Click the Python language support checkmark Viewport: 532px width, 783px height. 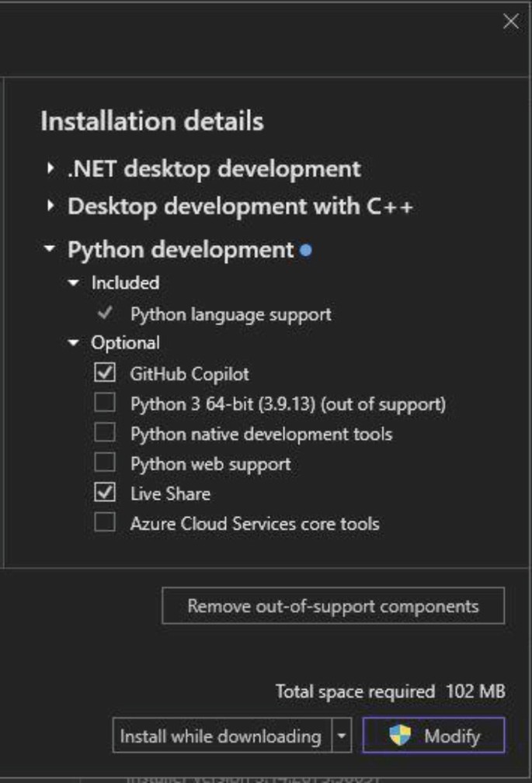106,314
